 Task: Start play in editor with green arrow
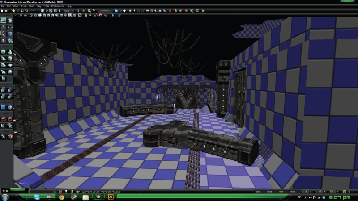203,11
